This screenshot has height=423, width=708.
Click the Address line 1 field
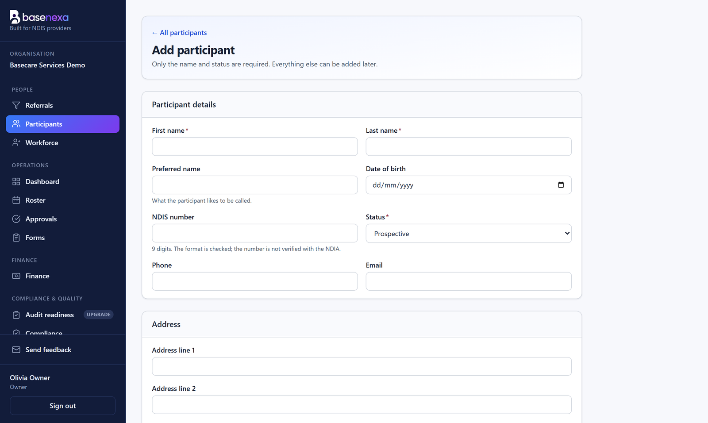(362, 366)
